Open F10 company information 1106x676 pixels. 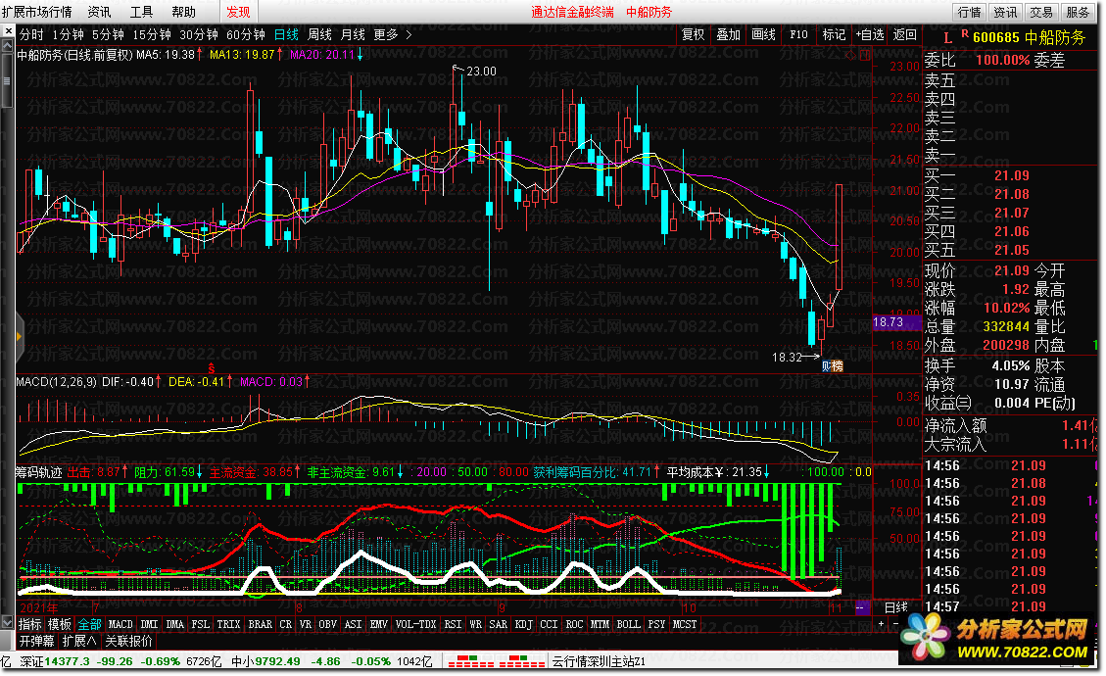[799, 34]
